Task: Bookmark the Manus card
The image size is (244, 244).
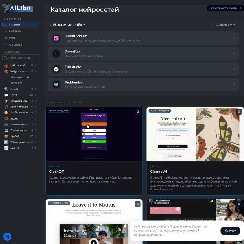Action: click(137, 204)
